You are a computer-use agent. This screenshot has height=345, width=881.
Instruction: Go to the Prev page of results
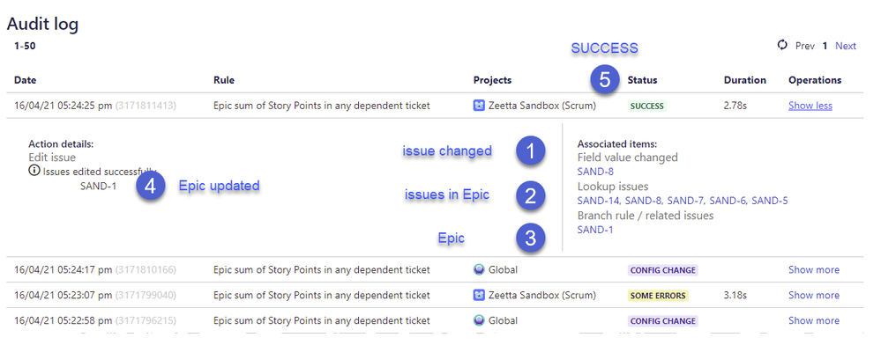click(x=804, y=46)
